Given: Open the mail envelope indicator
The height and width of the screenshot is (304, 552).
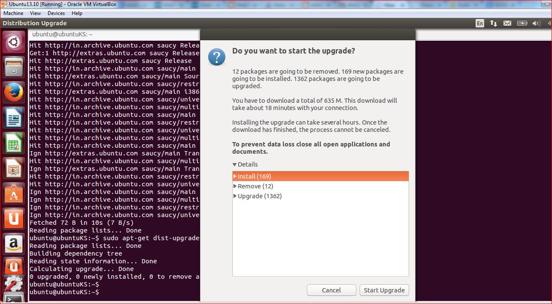Looking at the screenshot, I should tap(507, 24).
